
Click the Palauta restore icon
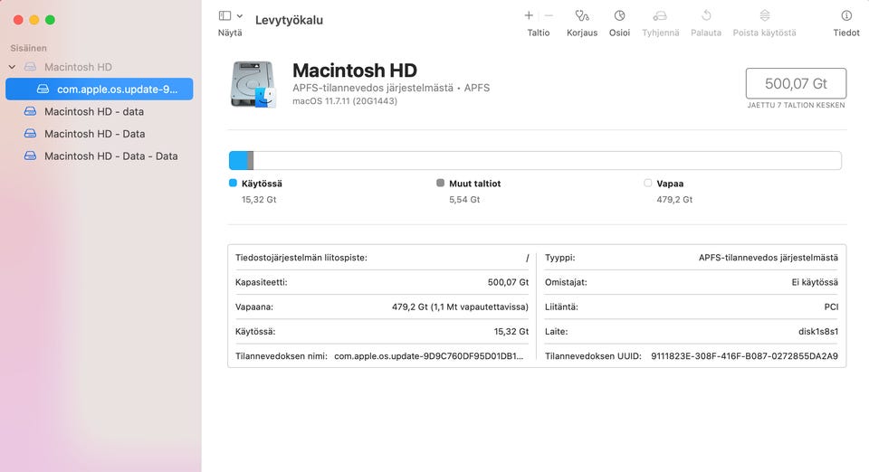point(706,15)
